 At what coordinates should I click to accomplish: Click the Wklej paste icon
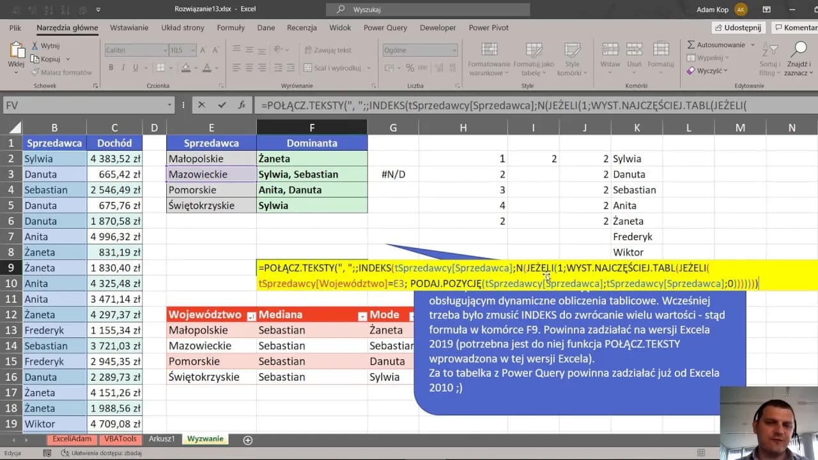[16, 51]
